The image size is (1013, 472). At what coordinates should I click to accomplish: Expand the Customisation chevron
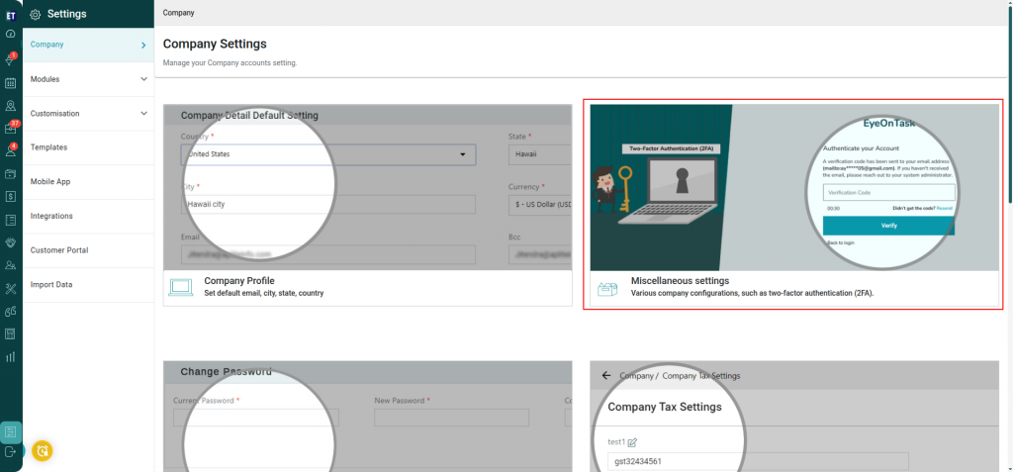143,113
